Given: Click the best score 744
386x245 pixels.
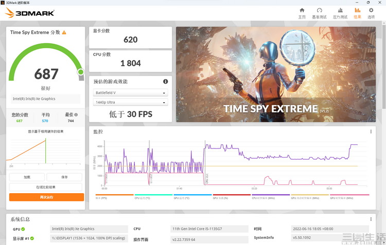Looking at the screenshot, I should [71, 121].
